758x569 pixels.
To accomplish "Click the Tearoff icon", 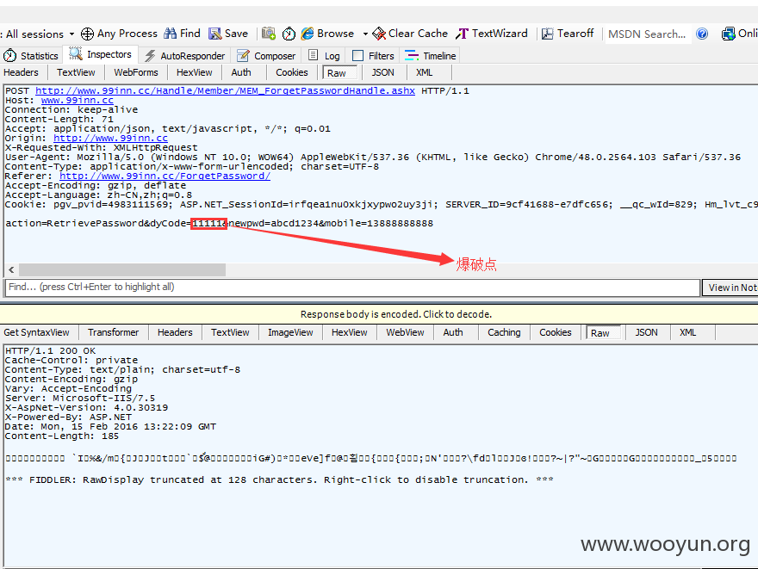I will [x=547, y=34].
